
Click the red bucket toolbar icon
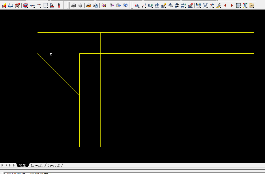point(26,5)
